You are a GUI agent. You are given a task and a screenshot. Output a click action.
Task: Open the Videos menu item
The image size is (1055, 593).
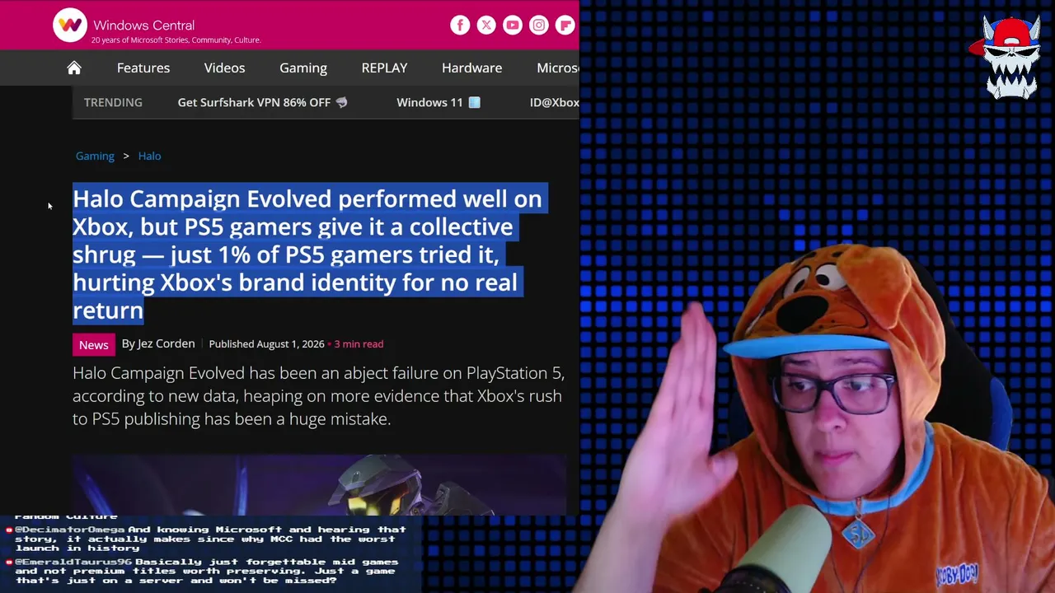coord(224,68)
